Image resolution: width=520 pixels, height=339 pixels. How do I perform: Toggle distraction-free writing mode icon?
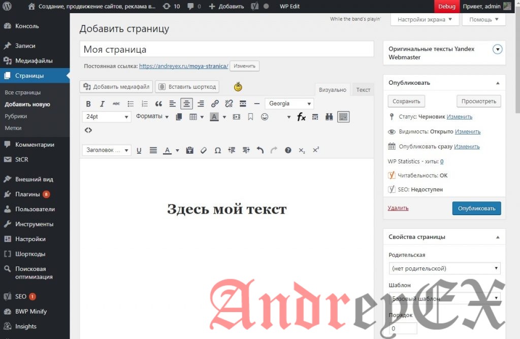tap(343, 116)
